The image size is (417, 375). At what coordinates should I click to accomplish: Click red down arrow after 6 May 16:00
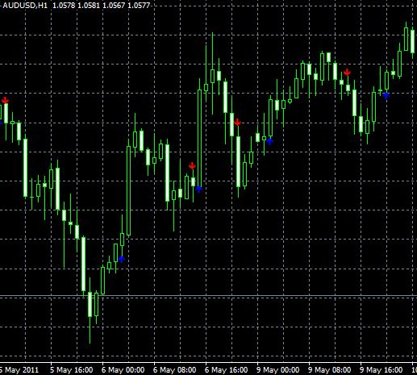[237, 122]
